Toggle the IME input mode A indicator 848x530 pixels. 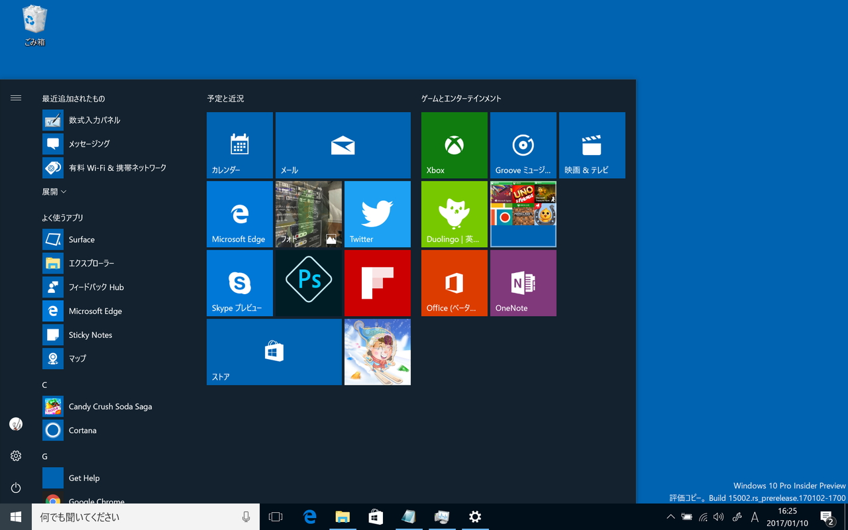coord(755,517)
